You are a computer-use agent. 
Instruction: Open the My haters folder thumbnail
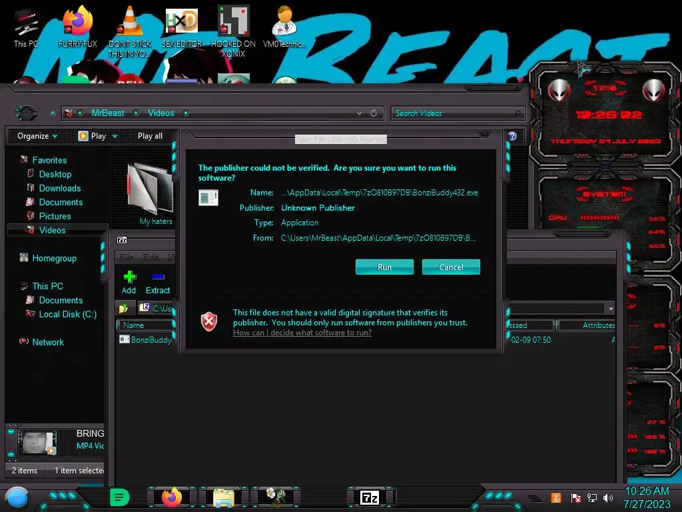pos(149,194)
